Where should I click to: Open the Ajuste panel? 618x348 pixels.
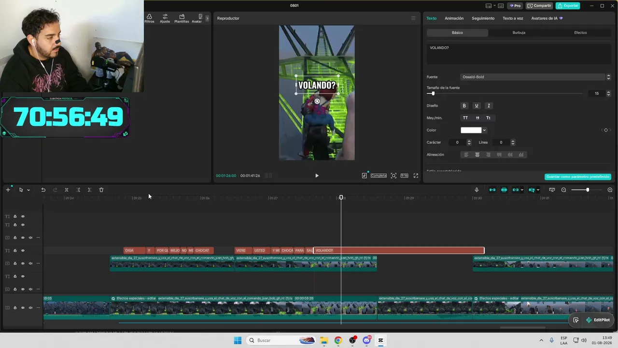165,18
